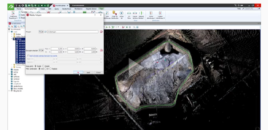
Task: Select the images container in the project tree
Action: [16, 70]
